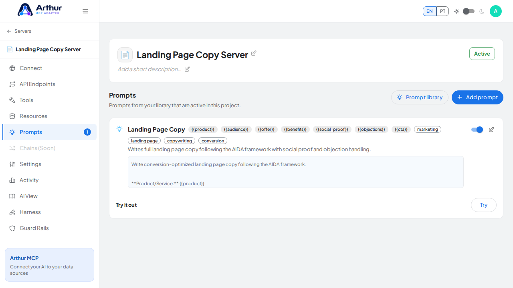513x288 pixels.
Task: Click the marketing tag
Action: click(428, 130)
